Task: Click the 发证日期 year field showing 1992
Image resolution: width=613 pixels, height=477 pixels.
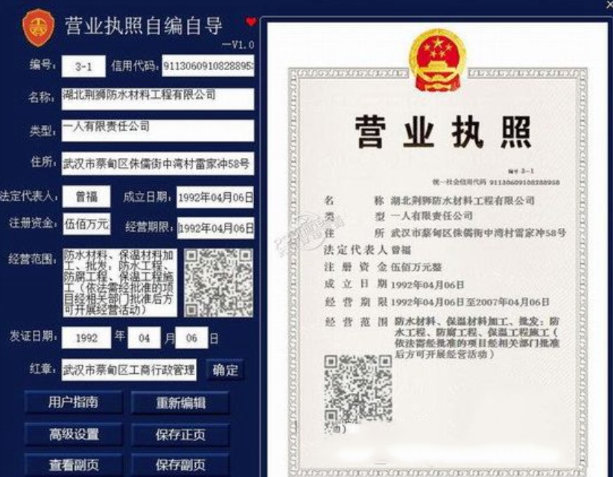Action: (86, 338)
